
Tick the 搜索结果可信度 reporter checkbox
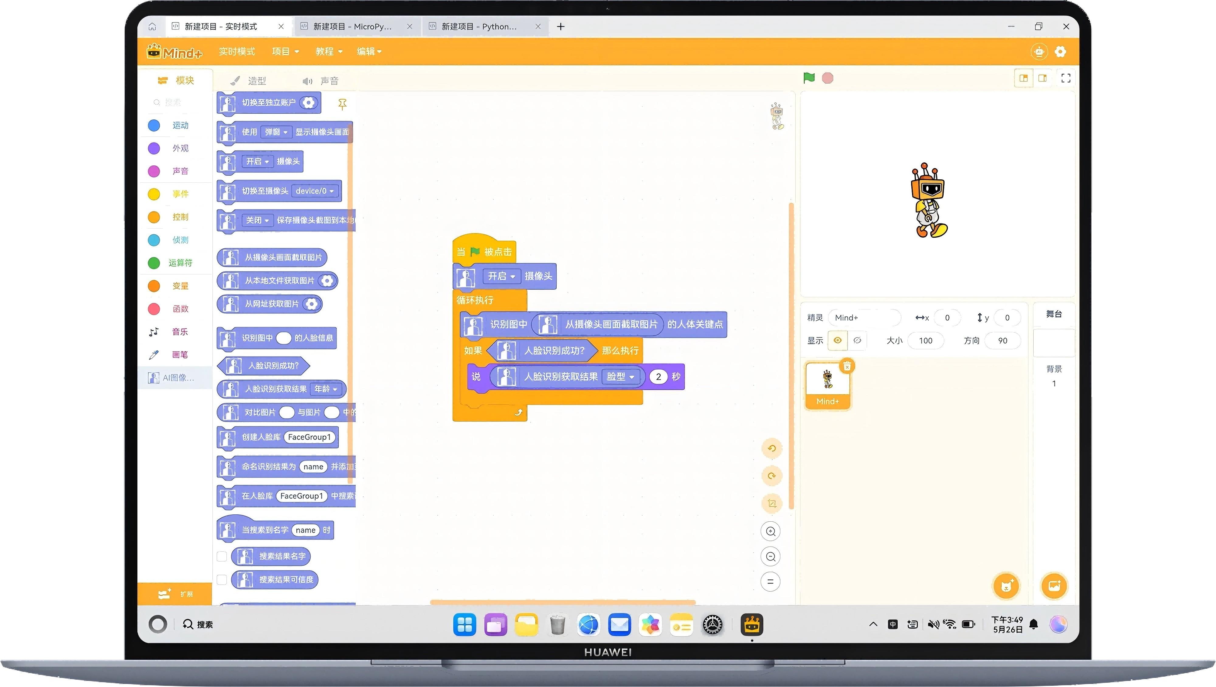tap(222, 580)
